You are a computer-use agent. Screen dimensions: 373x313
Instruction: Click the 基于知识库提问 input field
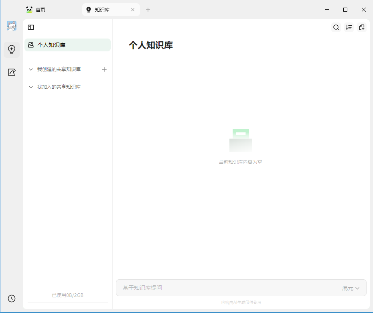point(201,288)
